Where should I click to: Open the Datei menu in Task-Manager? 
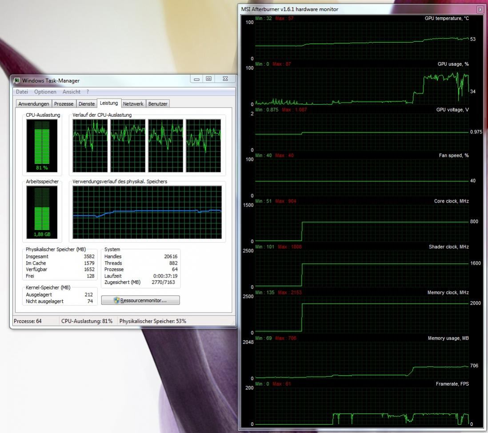(22, 92)
